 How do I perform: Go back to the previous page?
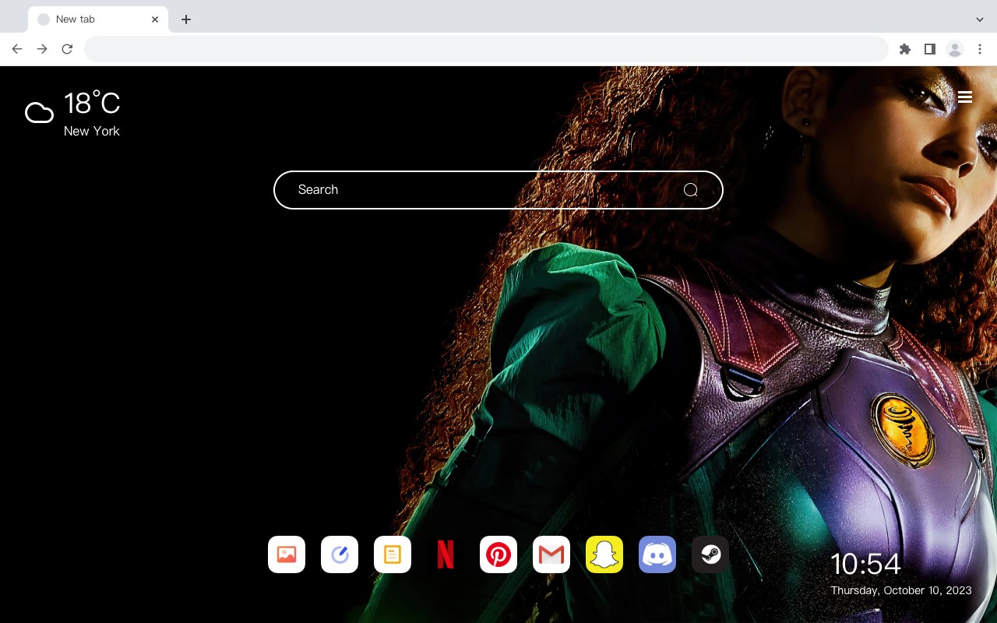tap(17, 49)
